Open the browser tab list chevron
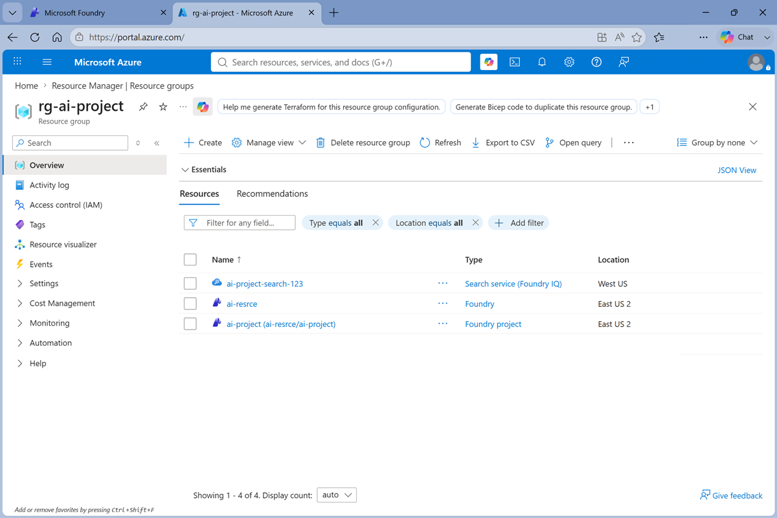 click(12, 12)
